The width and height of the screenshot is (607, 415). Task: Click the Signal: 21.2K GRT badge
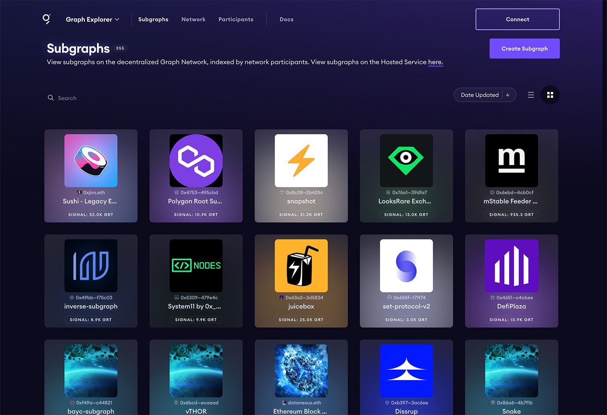[x=301, y=215]
